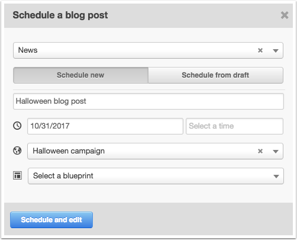Expand the News dropdown arrow
This screenshot has width=297, height=240.
[x=276, y=51]
